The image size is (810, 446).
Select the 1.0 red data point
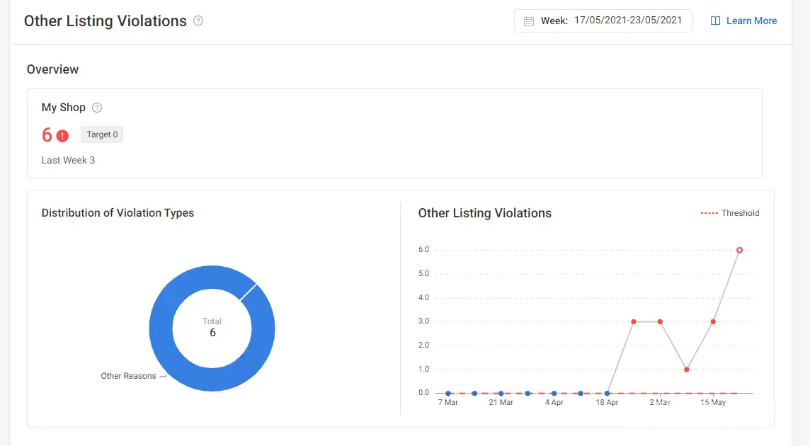(687, 370)
